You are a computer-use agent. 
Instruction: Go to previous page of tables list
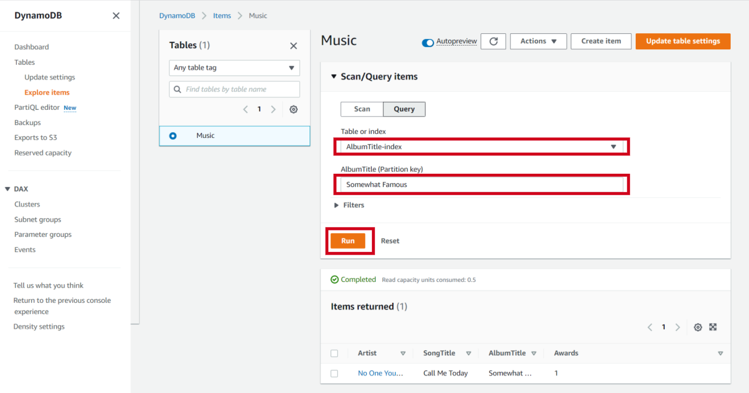[245, 109]
